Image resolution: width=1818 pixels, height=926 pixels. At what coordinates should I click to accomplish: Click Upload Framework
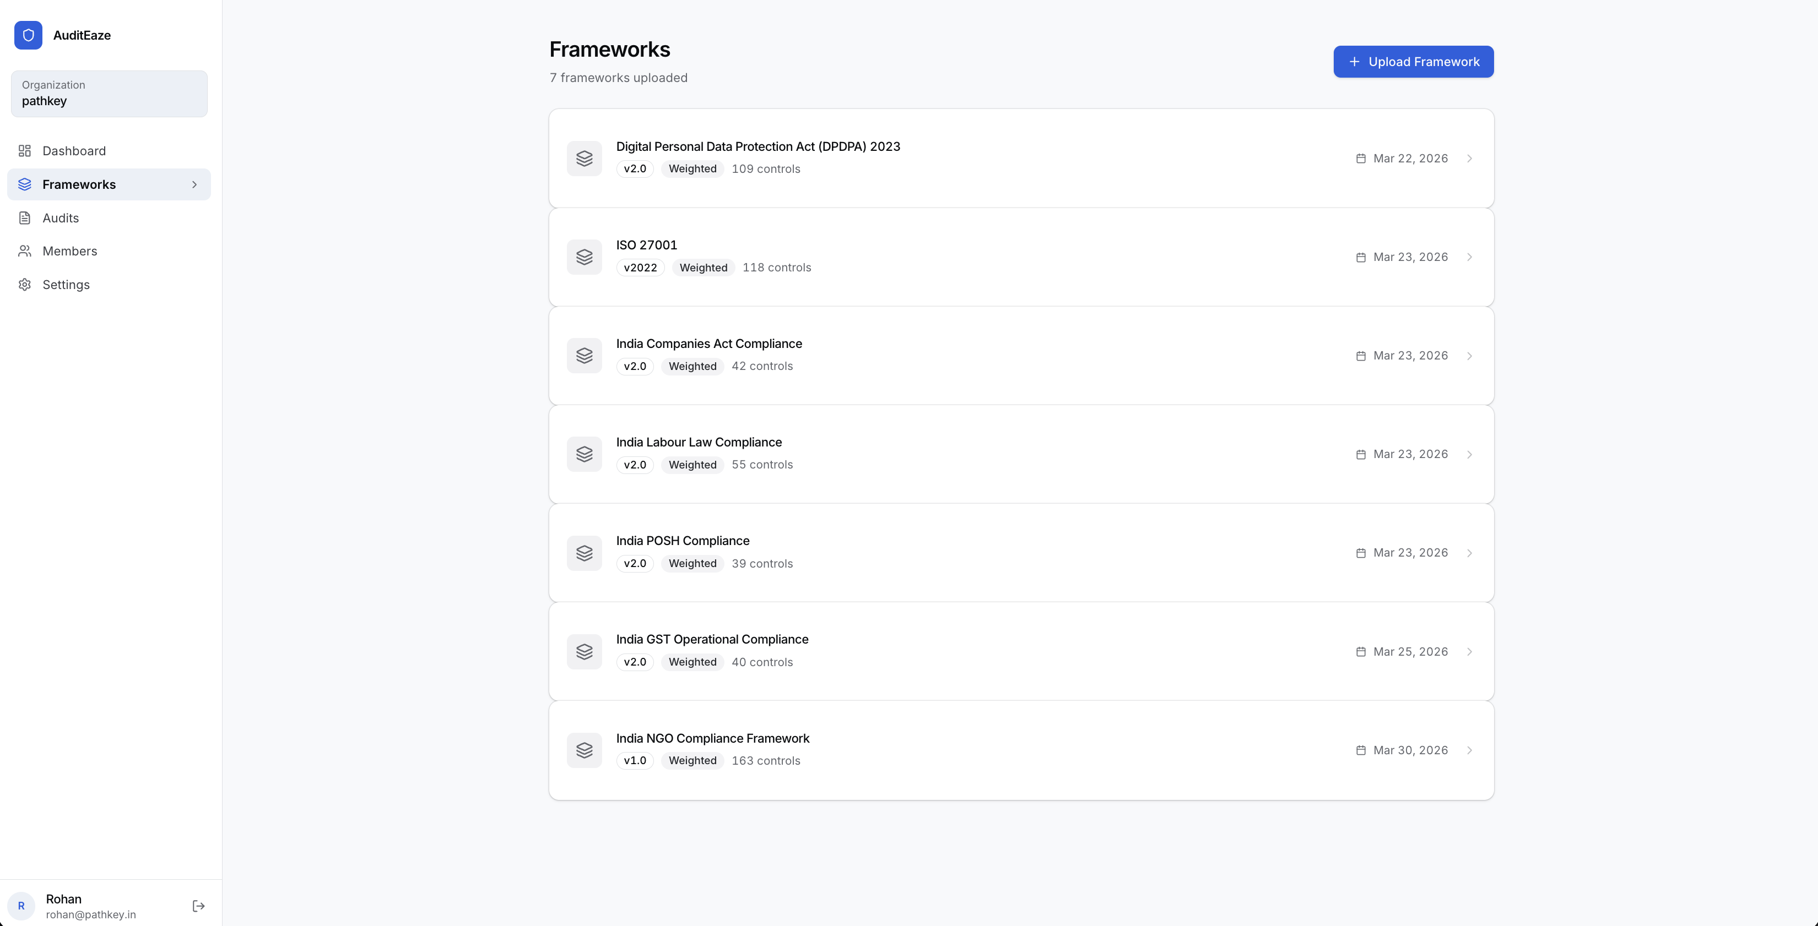[1413, 61]
